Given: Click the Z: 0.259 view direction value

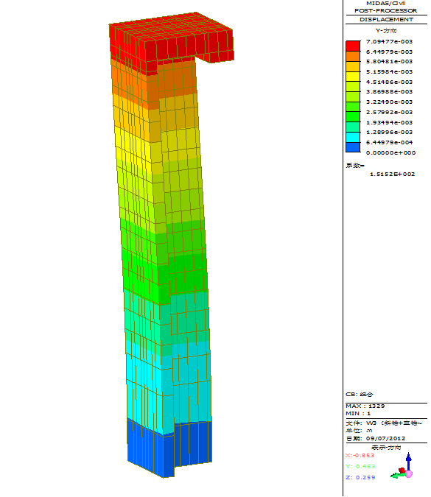Looking at the screenshot, I should [x=360, y=477].
